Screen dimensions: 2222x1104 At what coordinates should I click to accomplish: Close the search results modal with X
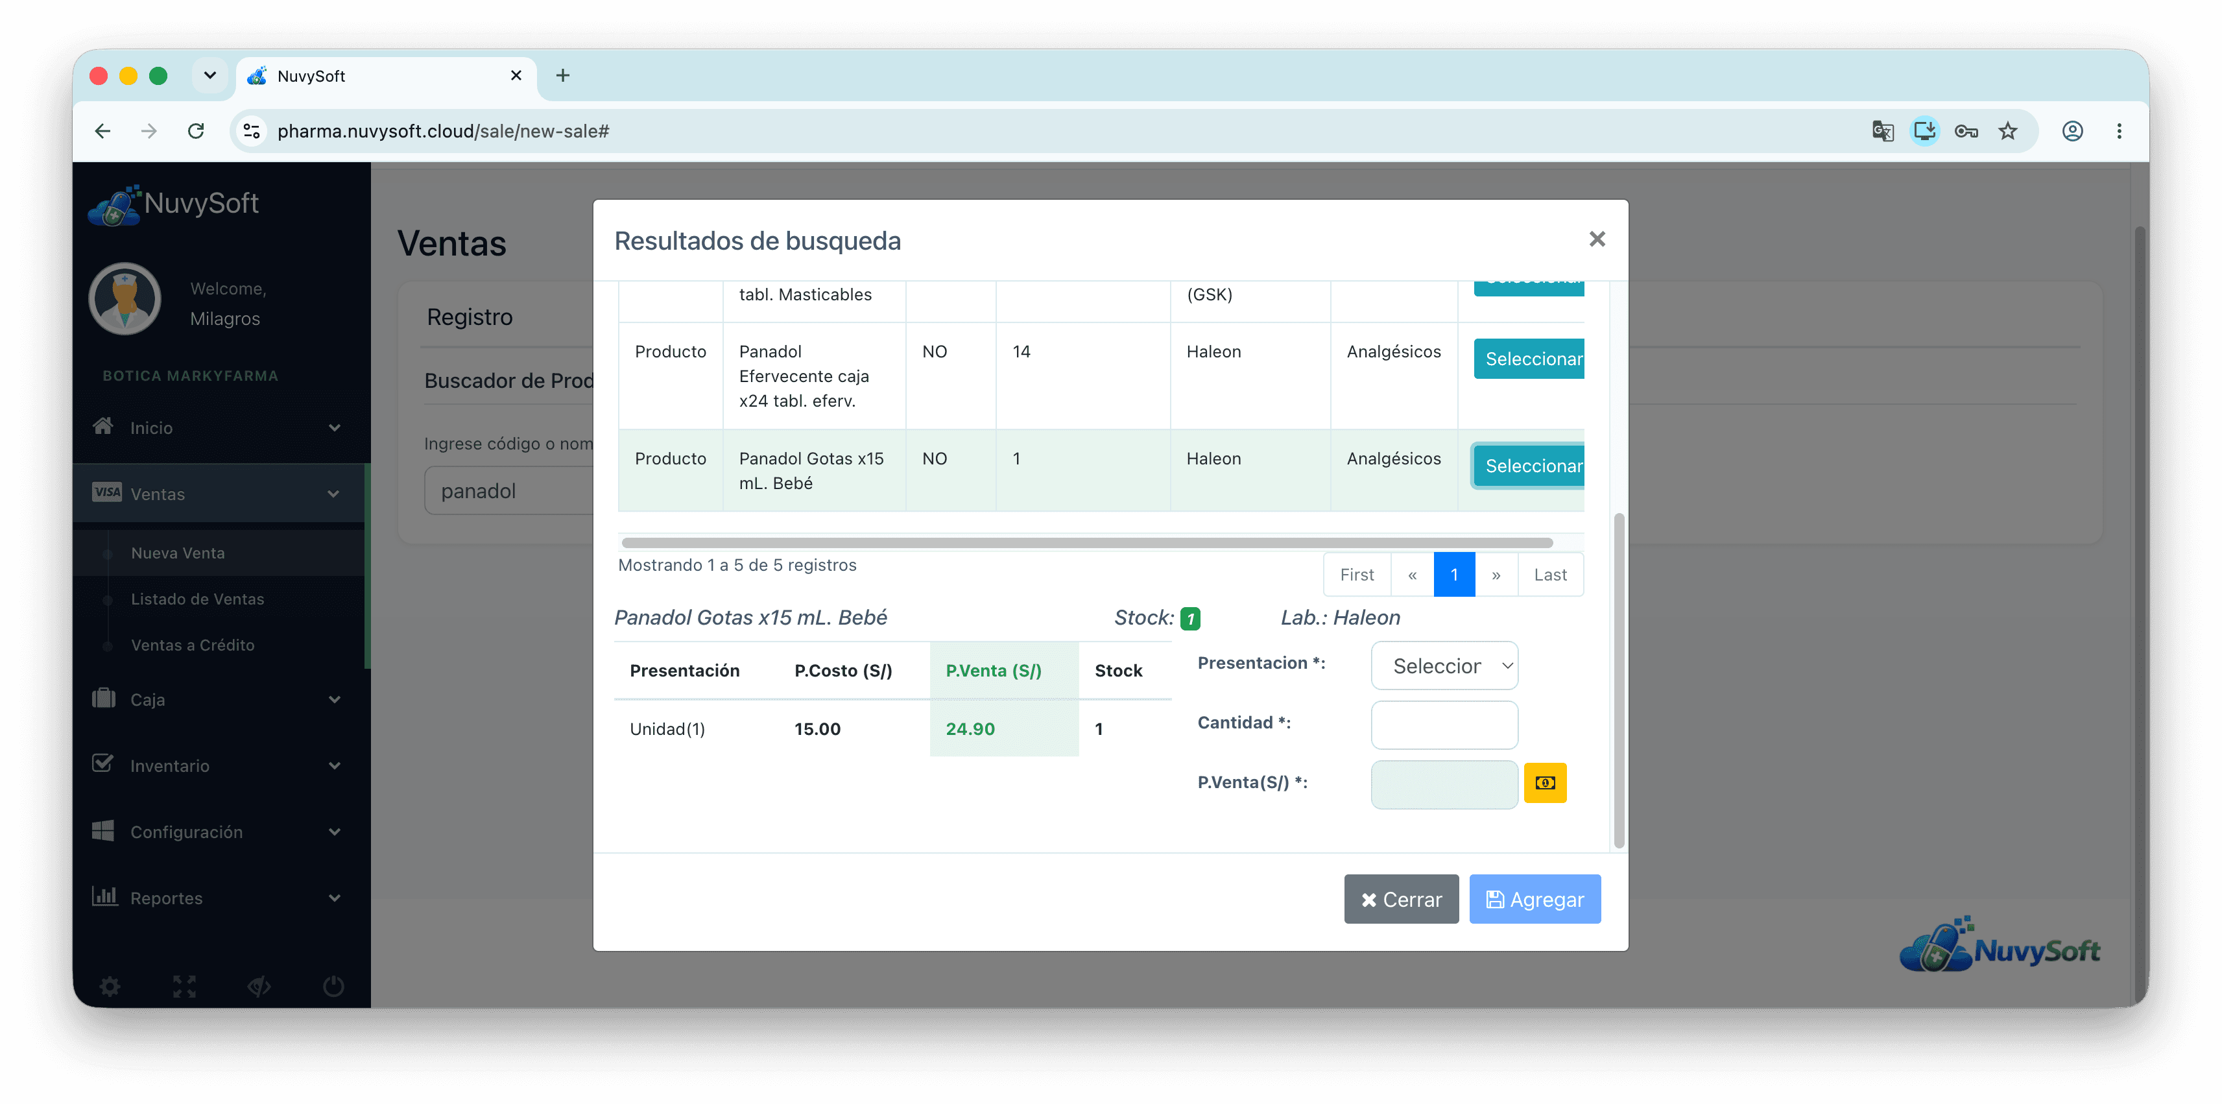[1597, 239]
